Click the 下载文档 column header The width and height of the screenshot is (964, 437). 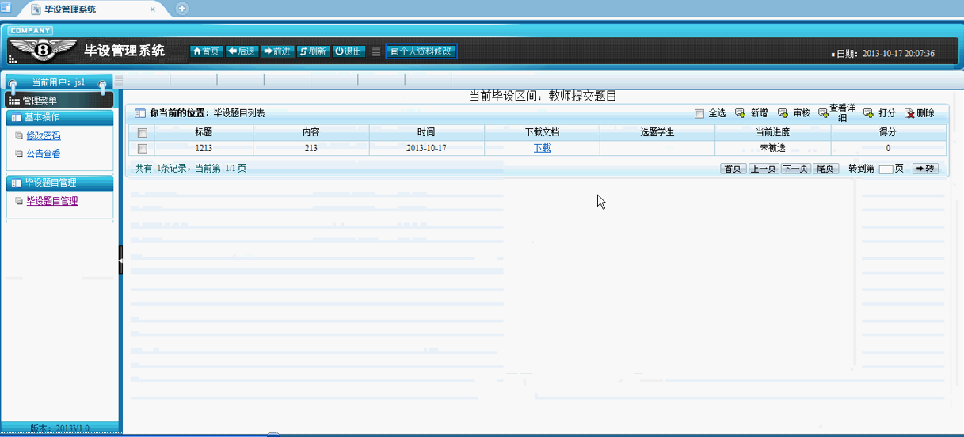tap(543, 133)
